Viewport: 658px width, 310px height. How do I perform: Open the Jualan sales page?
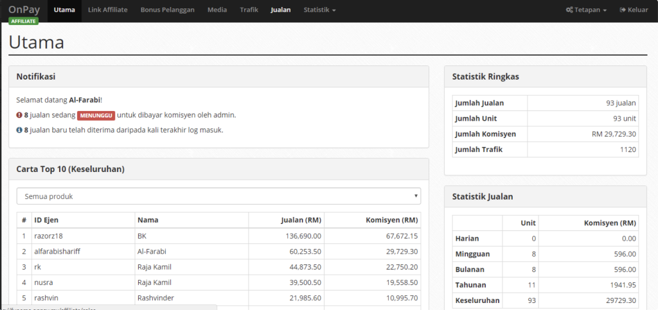tap(281, 10)
